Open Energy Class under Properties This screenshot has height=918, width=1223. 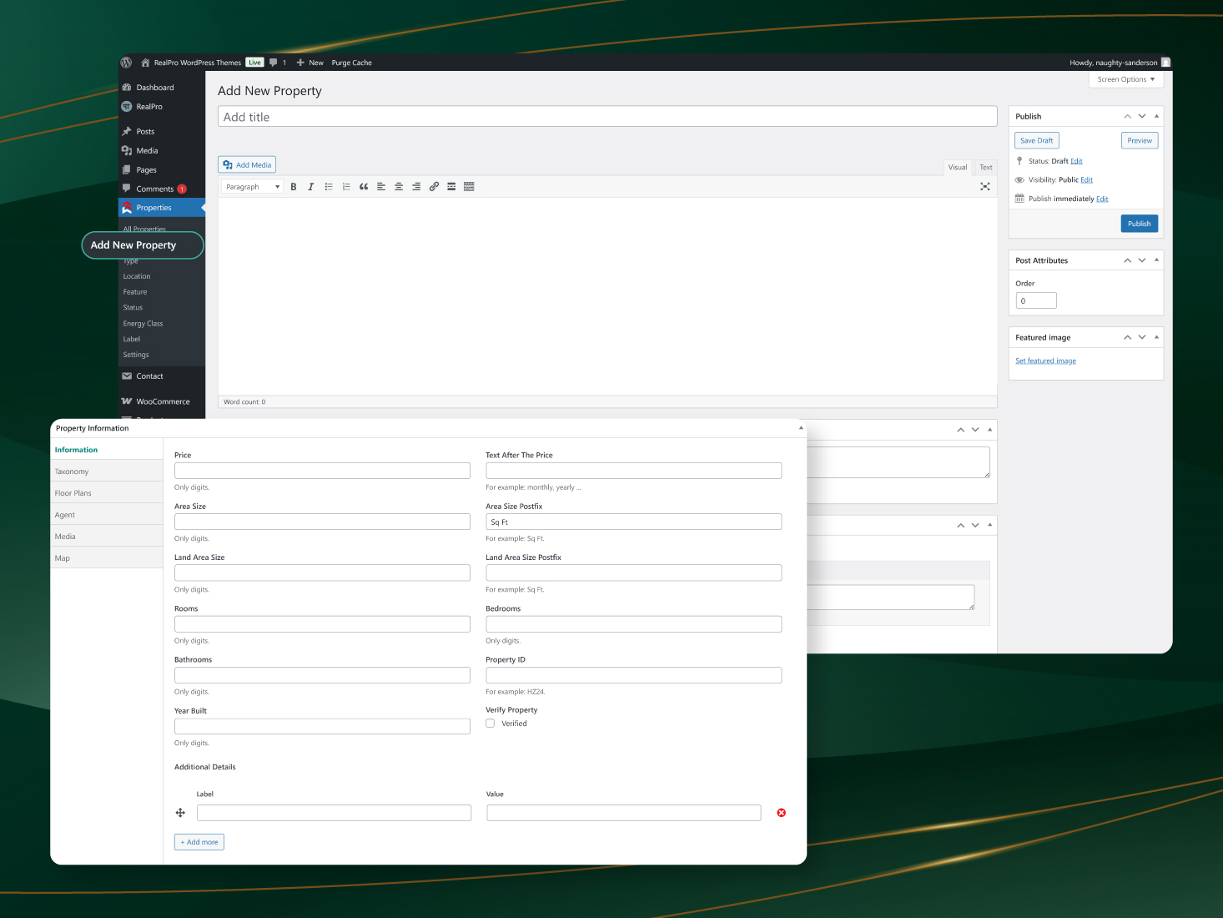click(143, 324)
